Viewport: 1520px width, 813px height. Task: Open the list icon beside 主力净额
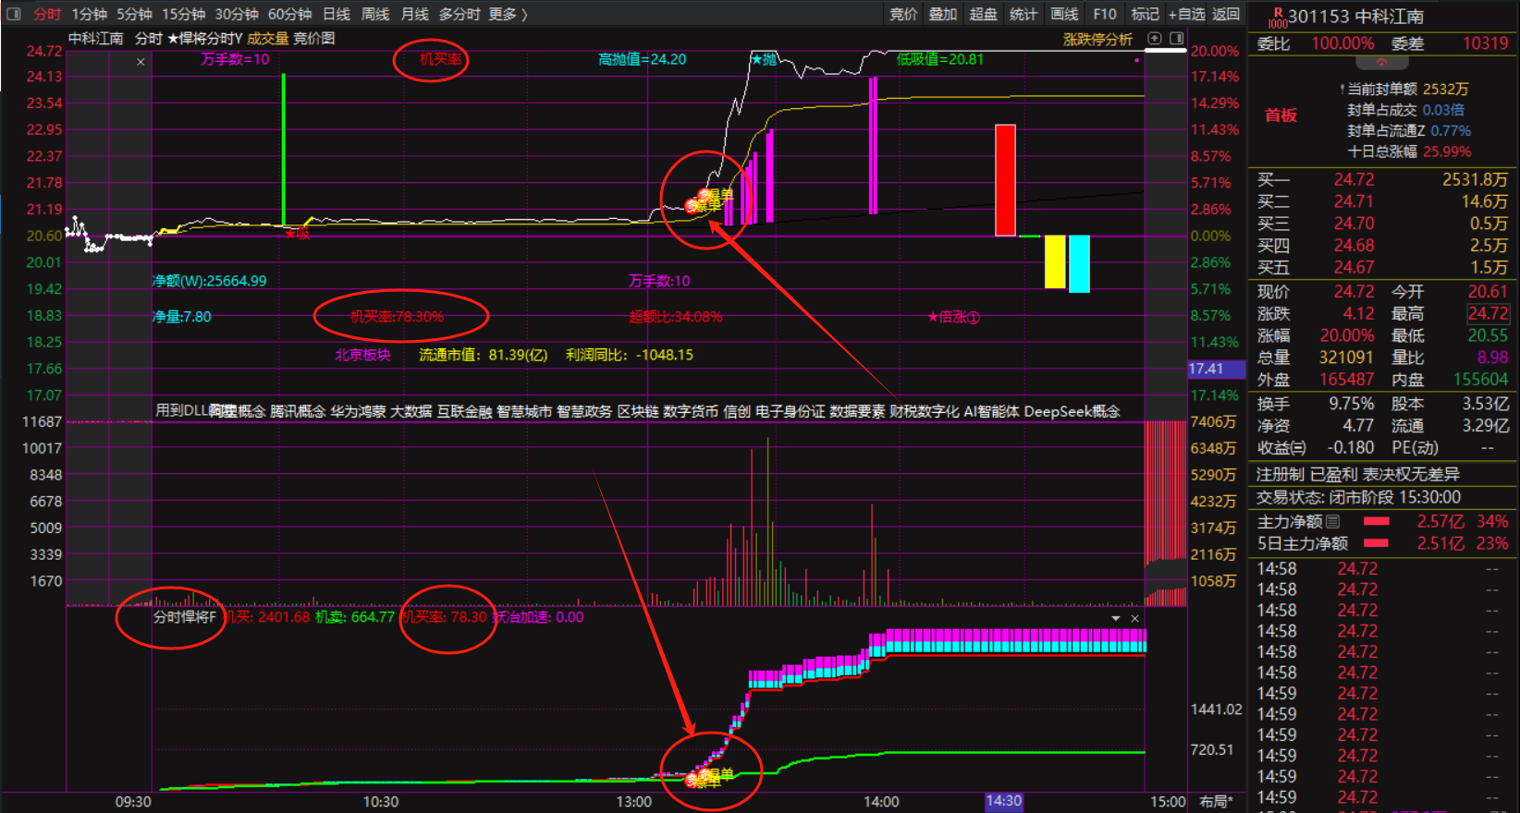pos(1333,522)
